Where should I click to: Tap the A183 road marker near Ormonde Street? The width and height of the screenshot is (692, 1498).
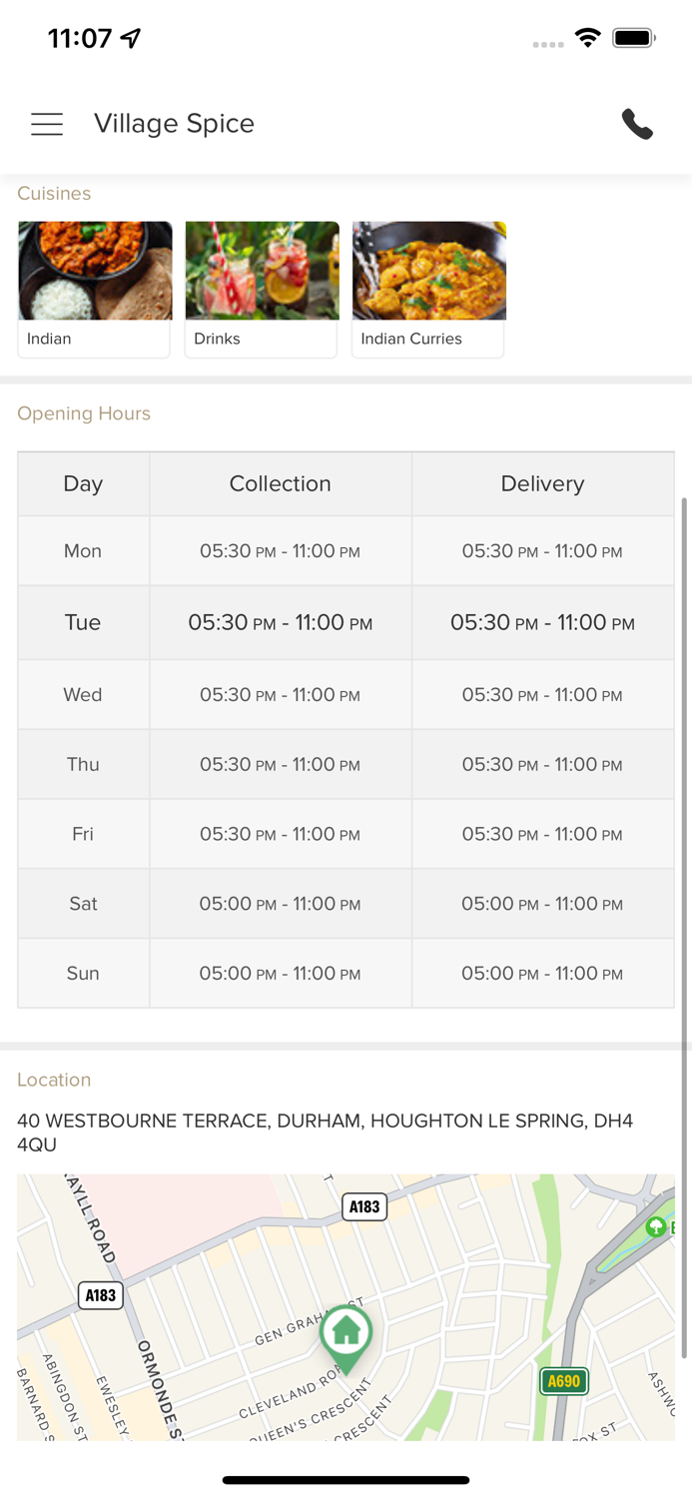100,1295
